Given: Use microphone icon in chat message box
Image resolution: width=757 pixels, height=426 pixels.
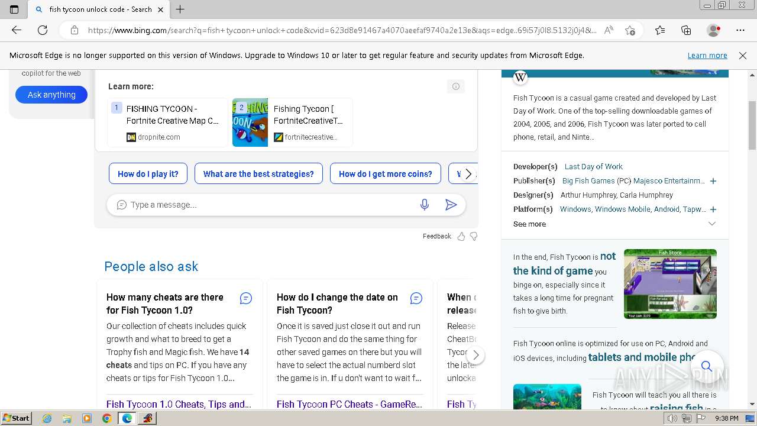Looking at the screenshot, I should [x=425, y=205].
